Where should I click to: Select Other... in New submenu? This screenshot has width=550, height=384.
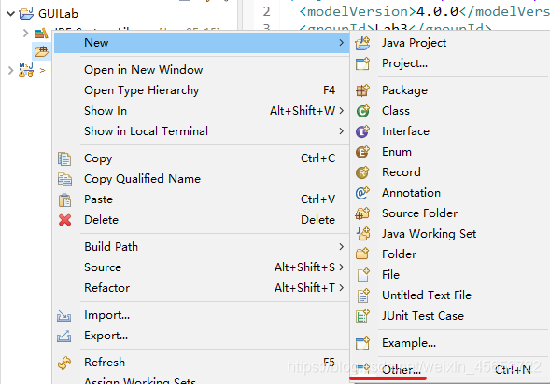tap(450, 370)
